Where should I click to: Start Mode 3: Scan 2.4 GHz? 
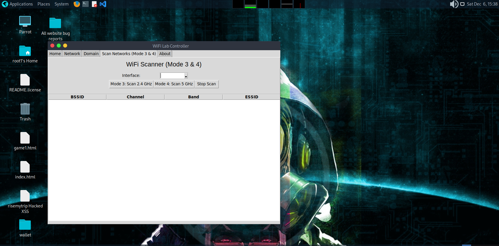click(x=131, y=84)
